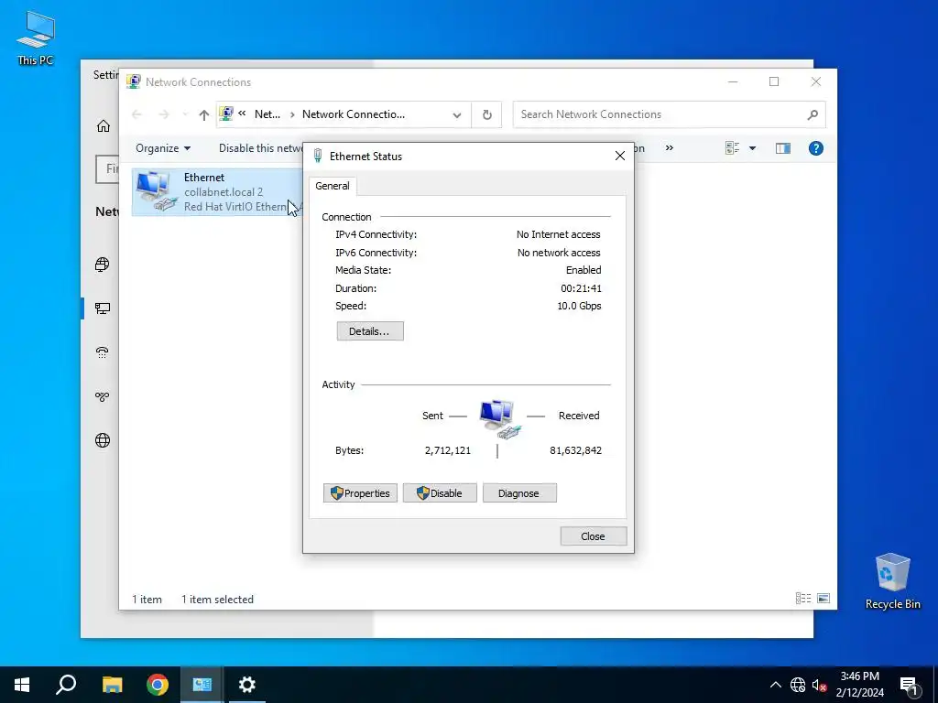This screenshot has height=703, width=938.
Task: Select the Ethernet adapter item
Action: [216, 192]
